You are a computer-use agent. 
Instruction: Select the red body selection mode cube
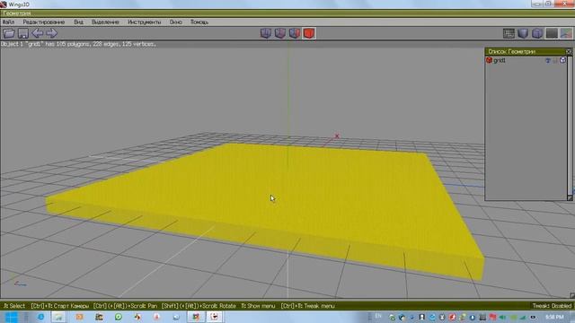click(309, 33)
